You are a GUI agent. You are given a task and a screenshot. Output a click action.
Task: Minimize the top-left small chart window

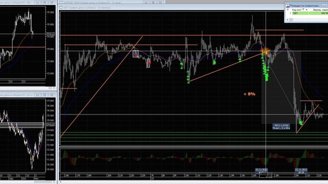click(x=37, y=3)
